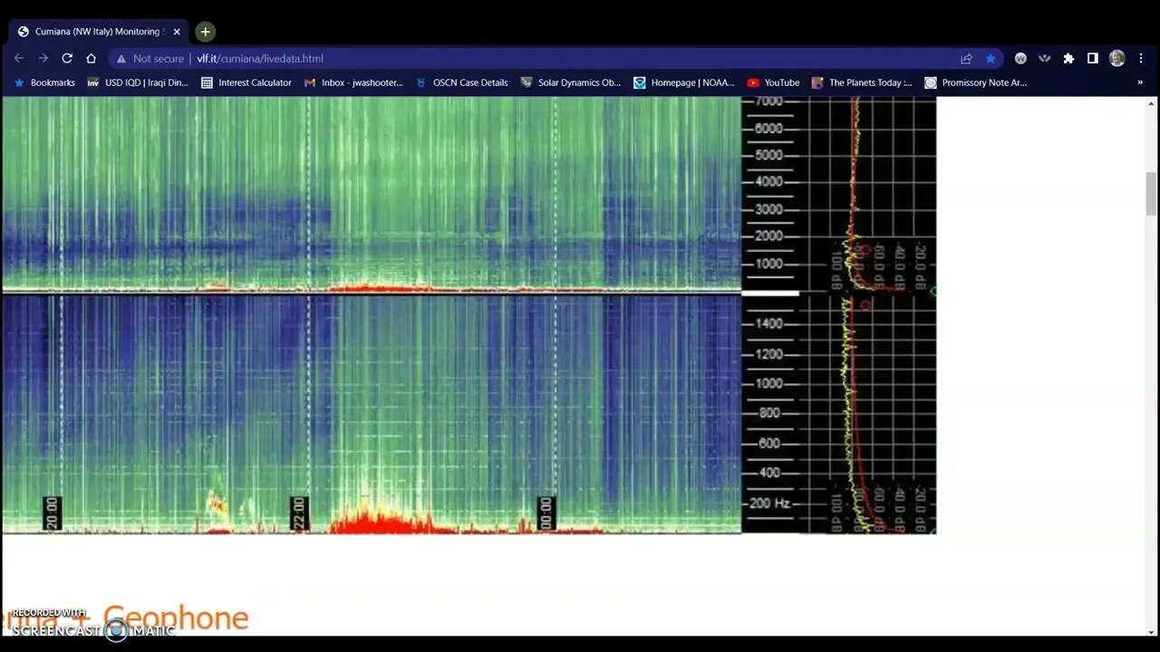Open The Planets Today bookmark
1160x652 pixels.
[862, 82]
